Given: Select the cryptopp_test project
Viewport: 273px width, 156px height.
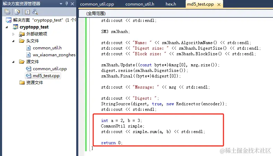Looking at the screenshot, I should click(x=34, y=27).
